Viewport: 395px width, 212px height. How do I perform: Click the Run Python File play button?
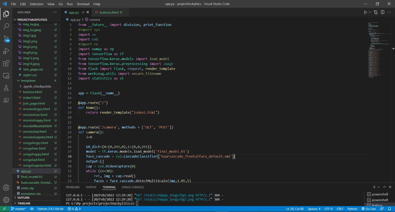click(x=365, y=12)
